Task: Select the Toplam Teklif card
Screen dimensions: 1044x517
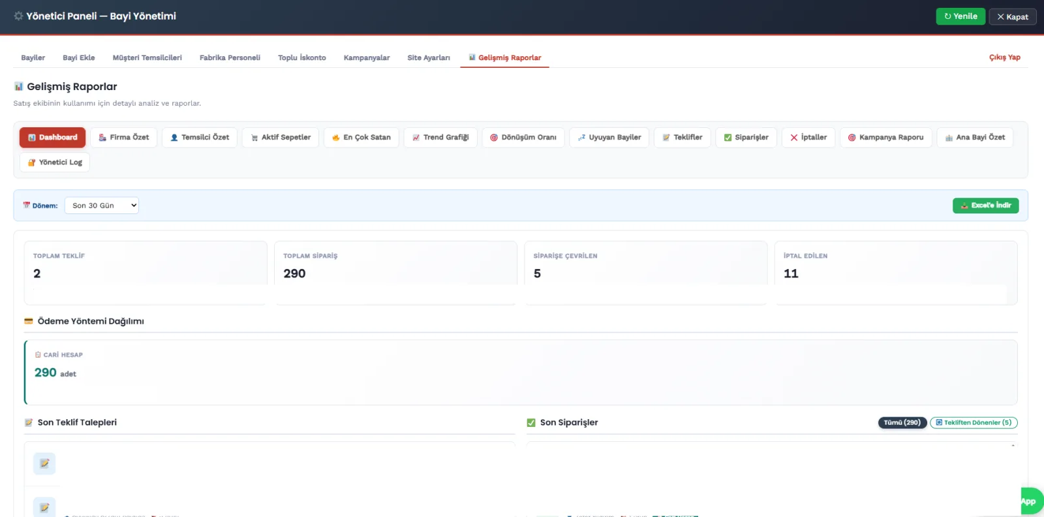Action: (x=146, y=273)
